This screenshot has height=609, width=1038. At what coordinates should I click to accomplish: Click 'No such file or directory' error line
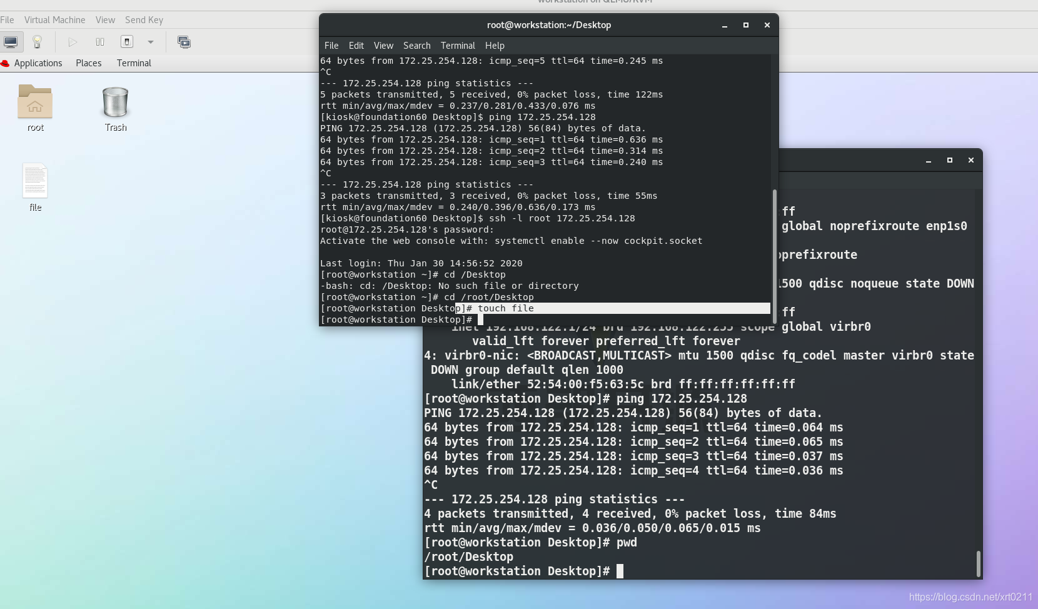click(x=450, y=286)
